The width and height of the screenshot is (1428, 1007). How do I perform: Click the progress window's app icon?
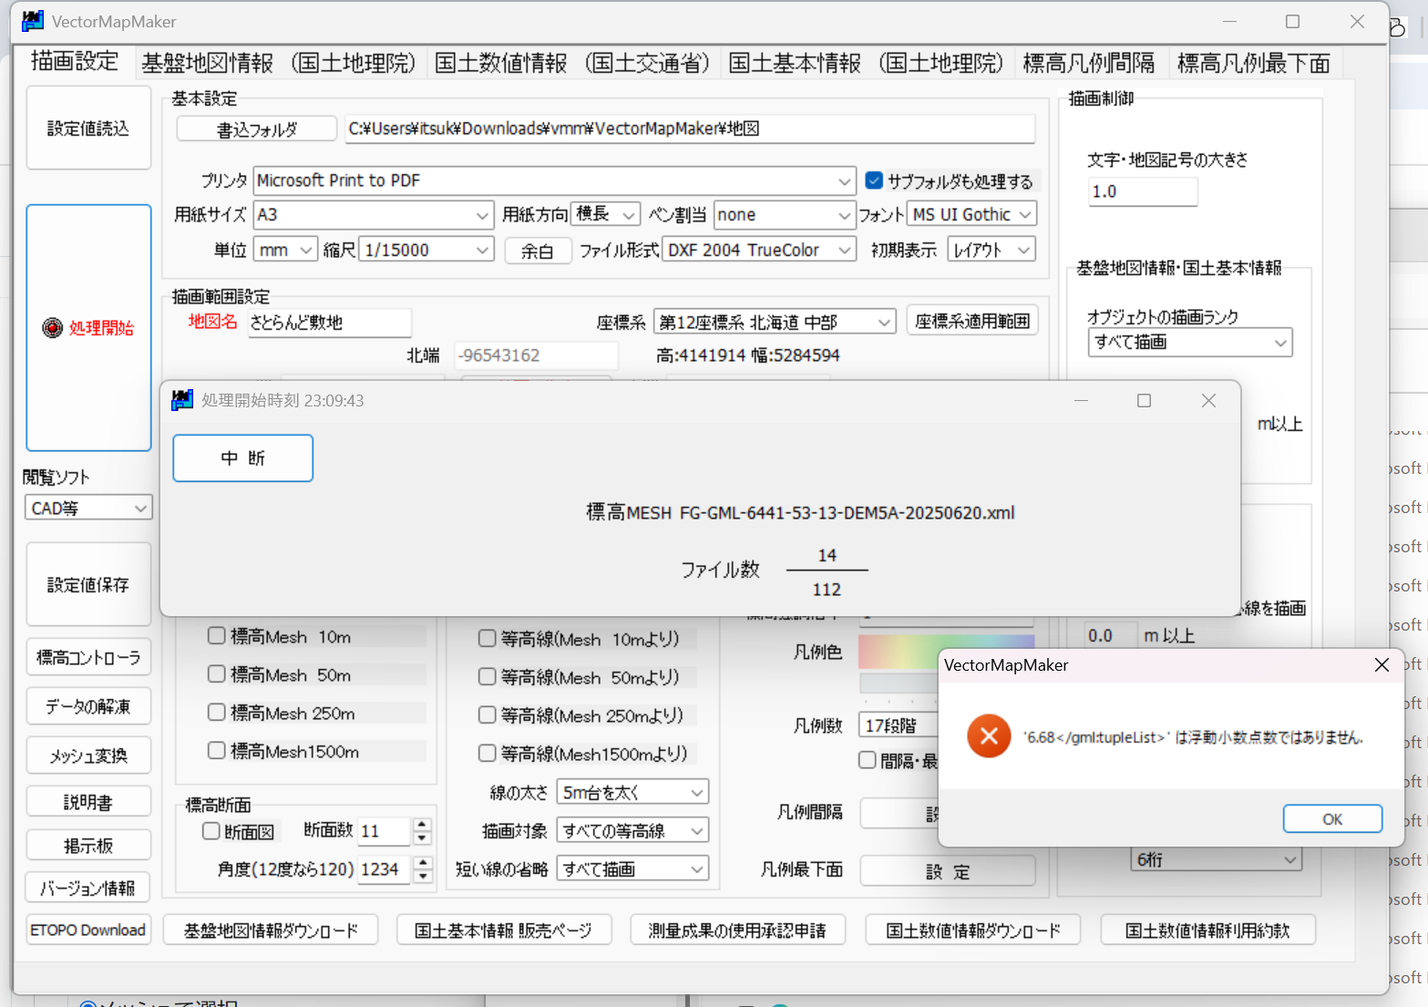click(182, 400)
